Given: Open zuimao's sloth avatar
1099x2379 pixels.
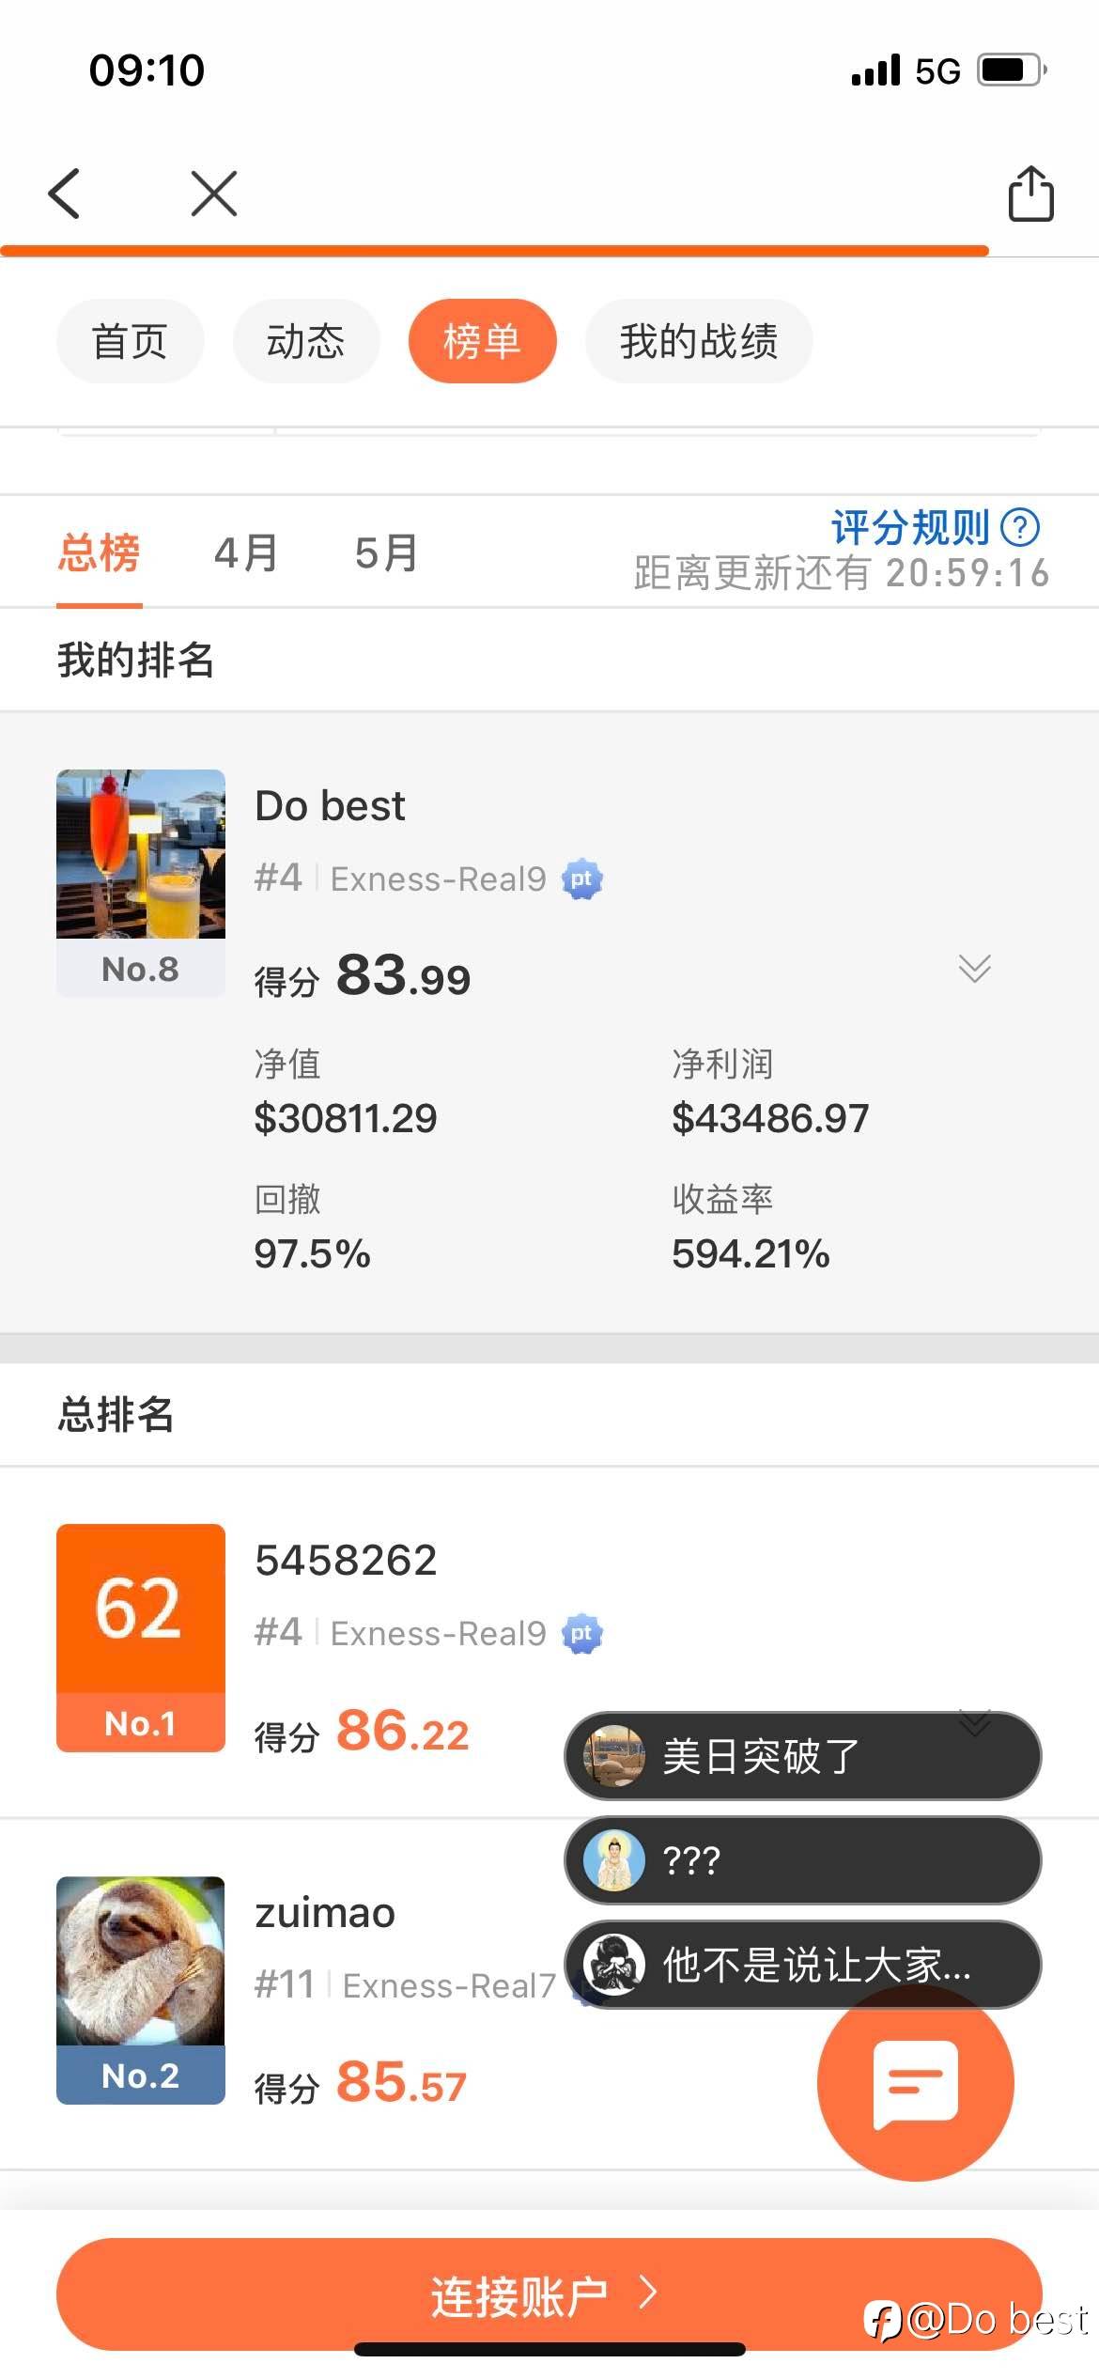Looking at the screenshot, I should click(141, 1961).
